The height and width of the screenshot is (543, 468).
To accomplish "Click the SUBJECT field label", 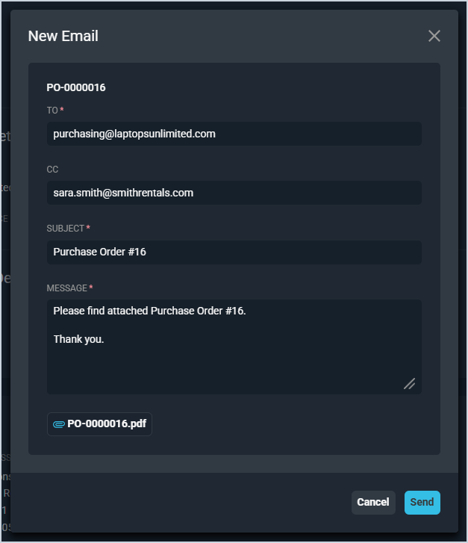I will [65, 229].
